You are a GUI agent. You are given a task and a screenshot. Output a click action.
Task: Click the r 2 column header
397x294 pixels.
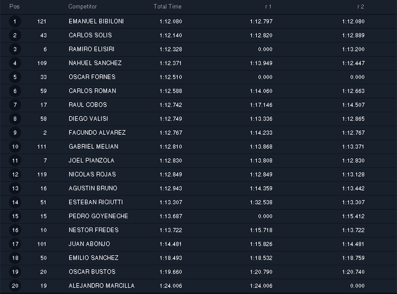pos(361,7)
